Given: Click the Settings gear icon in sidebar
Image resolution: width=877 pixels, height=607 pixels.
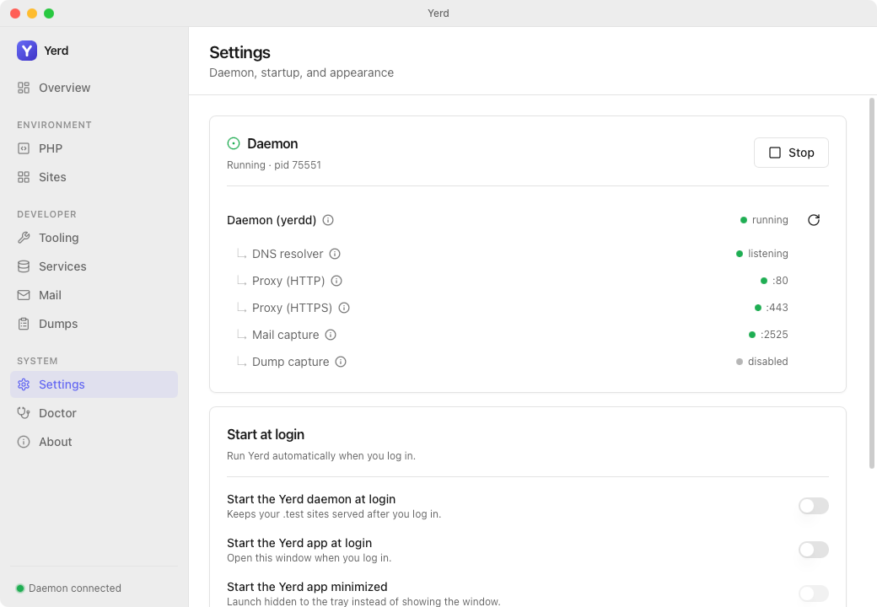Looking at the screenshot, I should point(24,384).
